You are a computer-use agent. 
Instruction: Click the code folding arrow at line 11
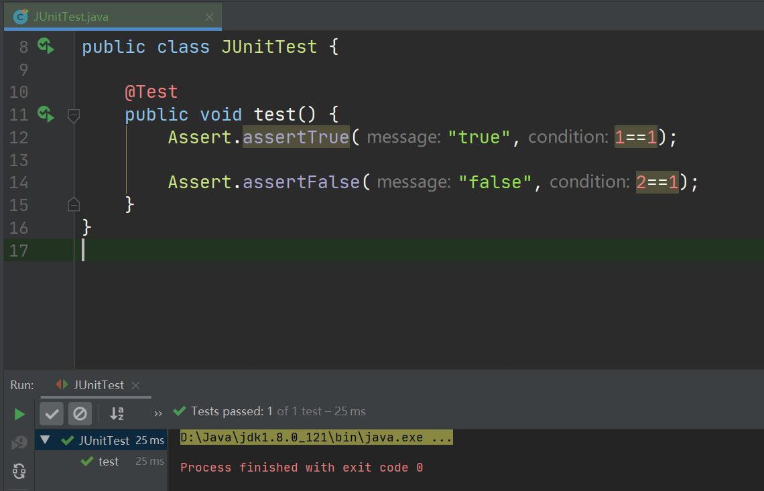tap(74, 116)
